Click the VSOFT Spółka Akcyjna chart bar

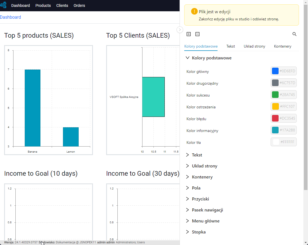pyautogui.click(x=153, y=97)
